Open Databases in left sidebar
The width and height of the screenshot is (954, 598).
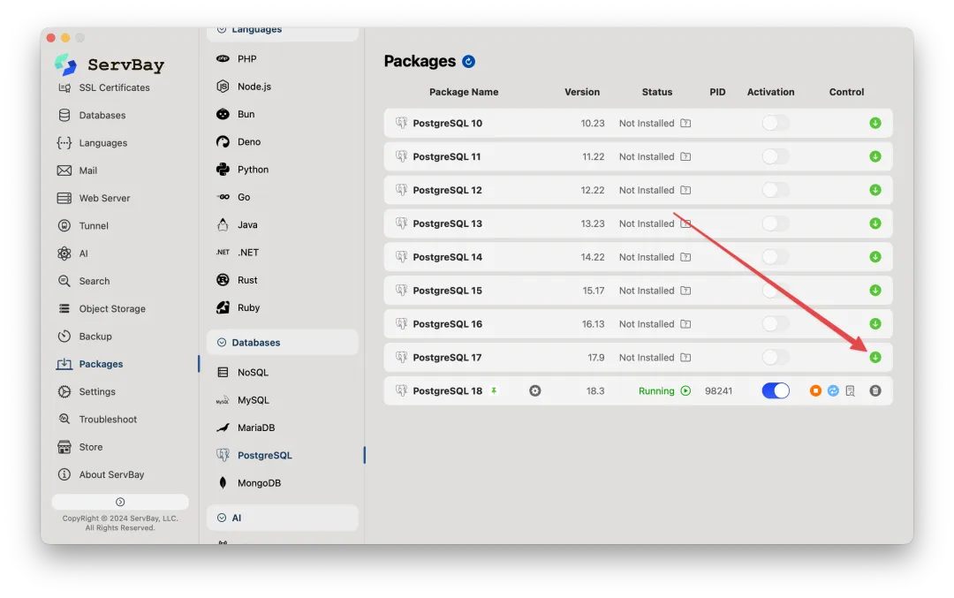tap(92, 115)
